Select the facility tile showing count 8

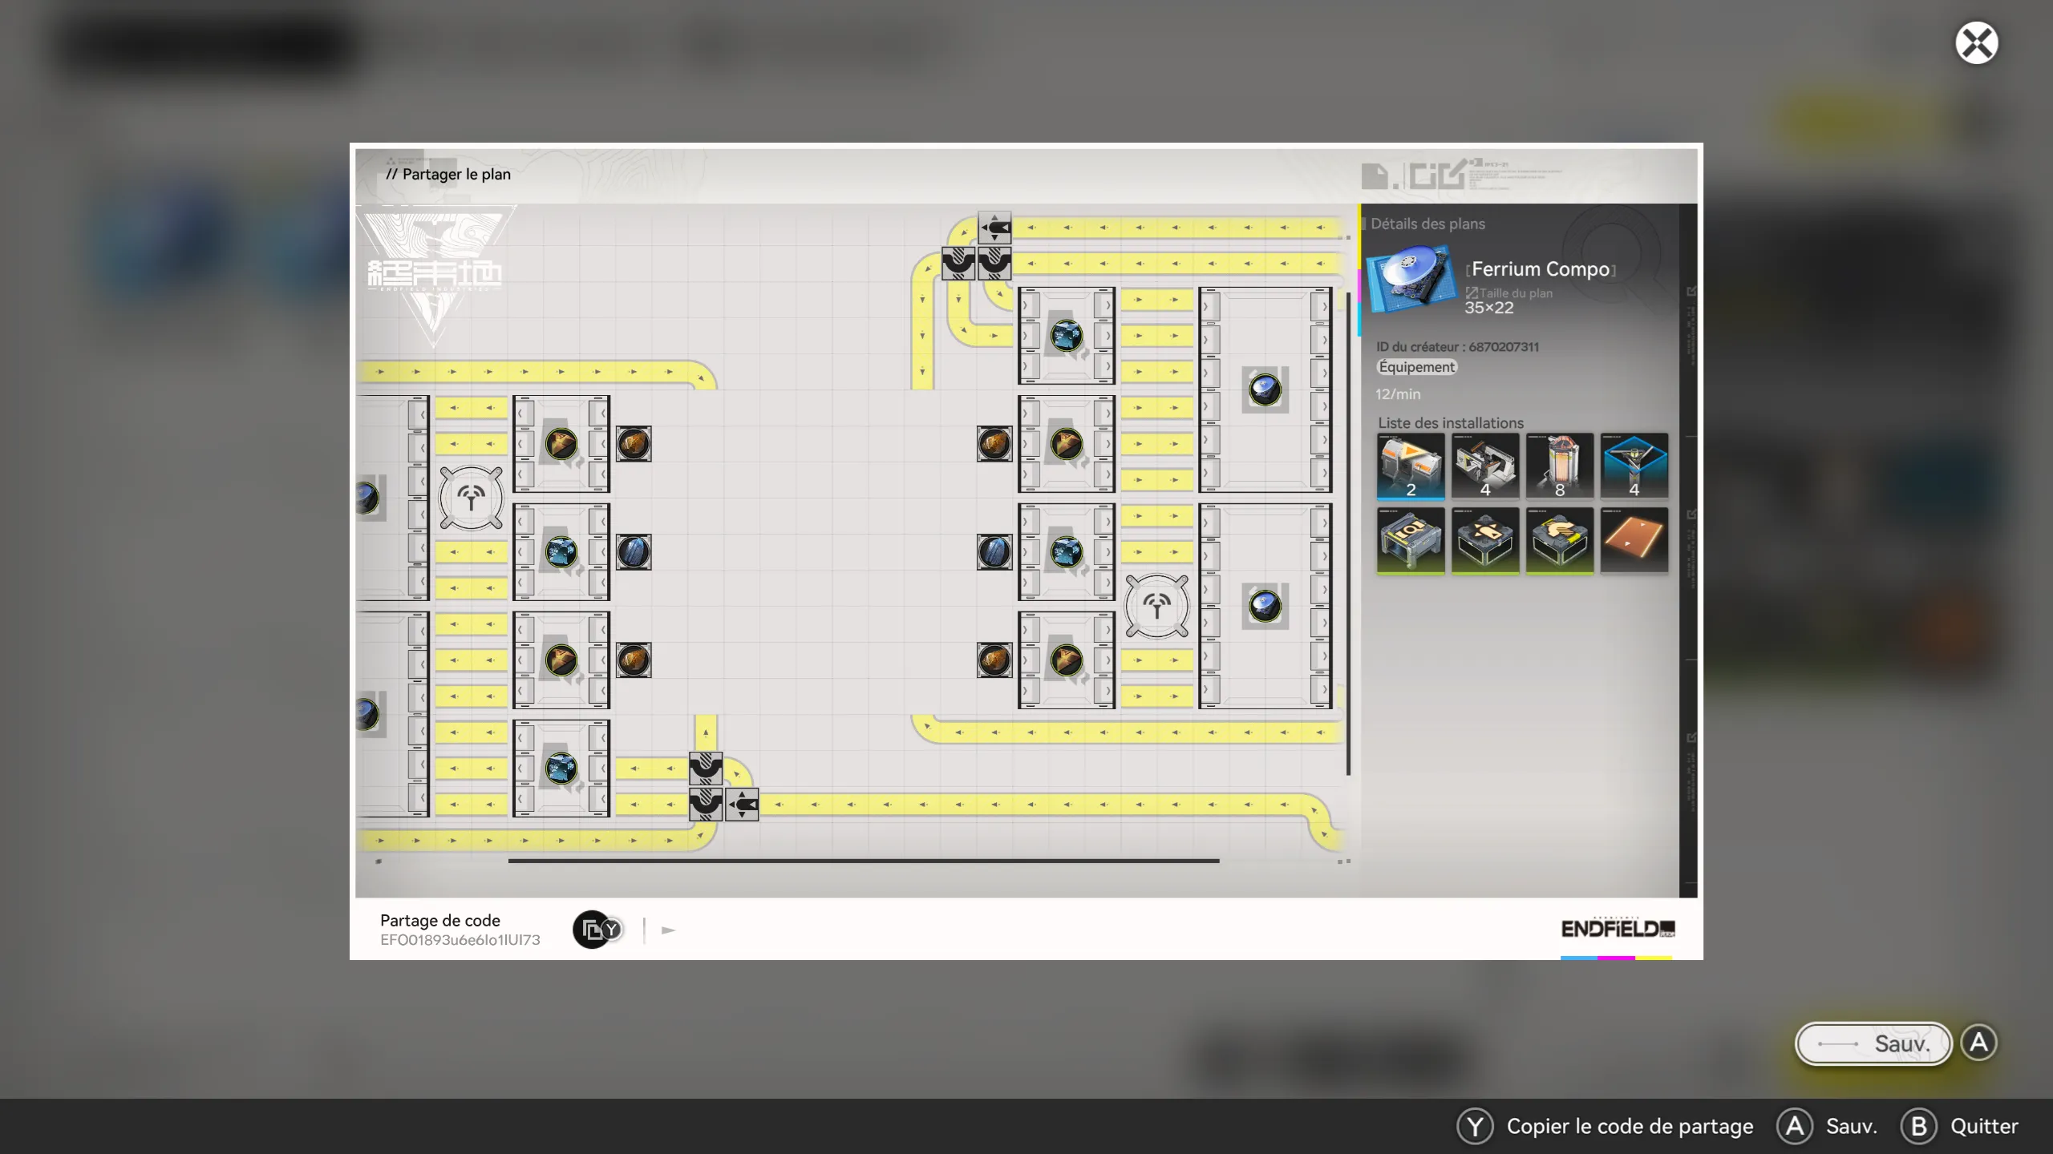point(1560,466)
